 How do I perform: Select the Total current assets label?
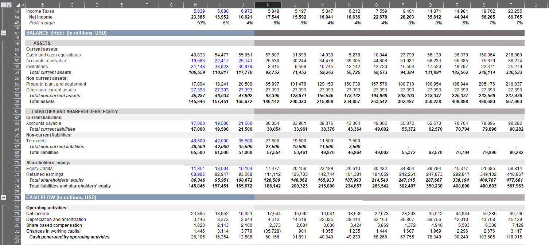coord(50,72)
